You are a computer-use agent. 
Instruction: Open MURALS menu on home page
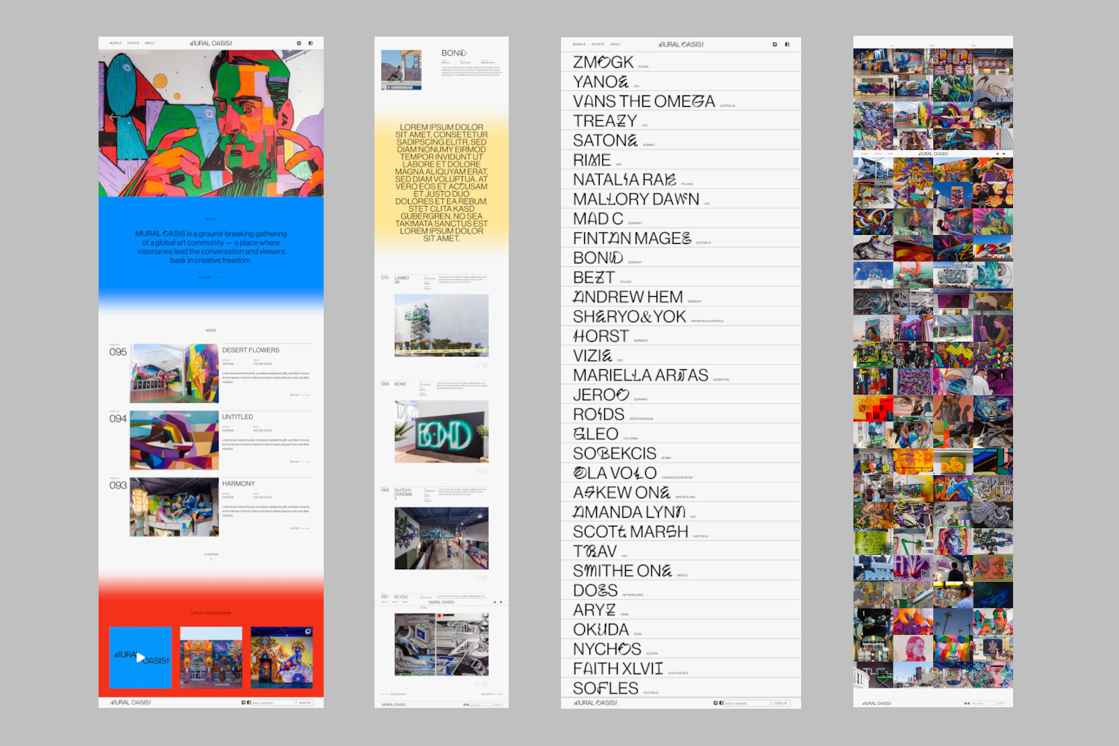[116, 43]
